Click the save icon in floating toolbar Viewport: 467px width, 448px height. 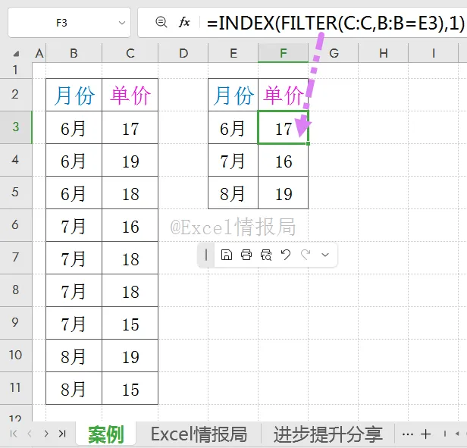click(x=227, y=255)
